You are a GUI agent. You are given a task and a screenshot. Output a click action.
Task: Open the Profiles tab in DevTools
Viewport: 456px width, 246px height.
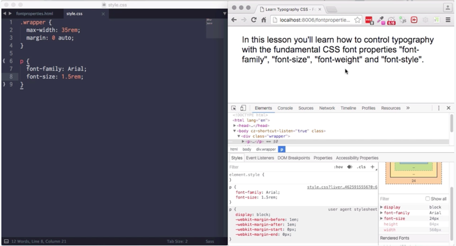pyautogui.click(x=369, y=108)
